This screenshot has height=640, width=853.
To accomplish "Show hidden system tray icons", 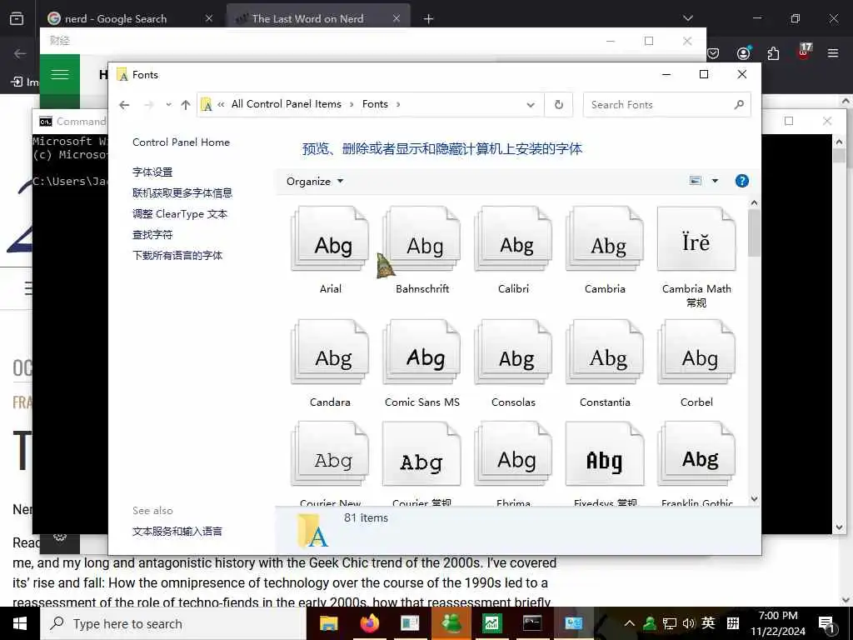I will pos(630,623).
